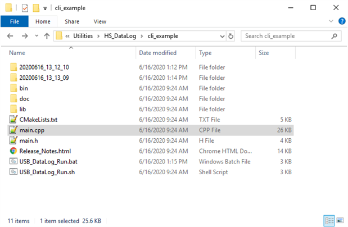Screen dimensions: 348x227
Task: Click the type Windows Batch File
Action: (x=225, y=161)
